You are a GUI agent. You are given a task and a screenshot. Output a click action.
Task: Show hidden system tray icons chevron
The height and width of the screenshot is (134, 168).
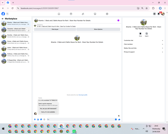(143, 129)
